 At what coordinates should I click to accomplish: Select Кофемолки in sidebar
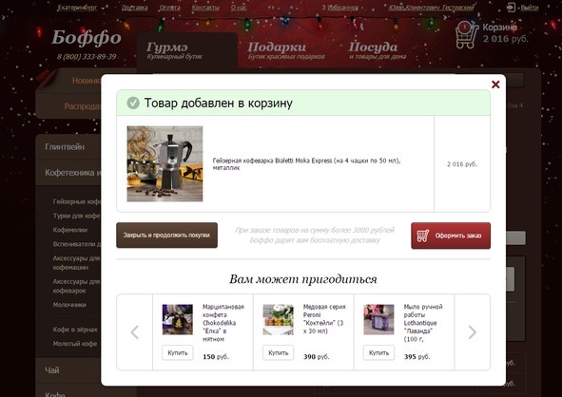[x=69, y=230]
